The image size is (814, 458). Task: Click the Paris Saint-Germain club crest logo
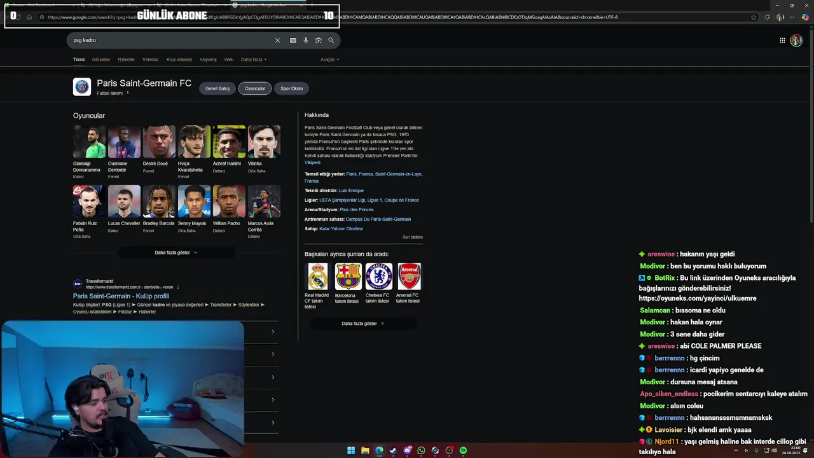click(82, 87)
